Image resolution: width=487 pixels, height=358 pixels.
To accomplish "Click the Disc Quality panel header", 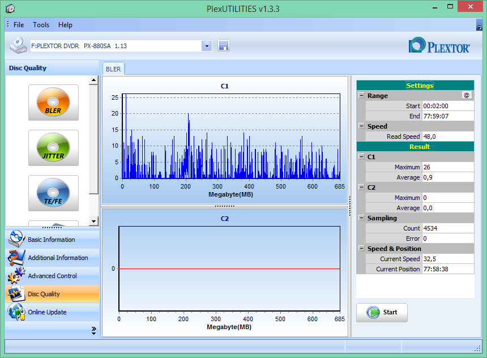I will pos(52,68).
